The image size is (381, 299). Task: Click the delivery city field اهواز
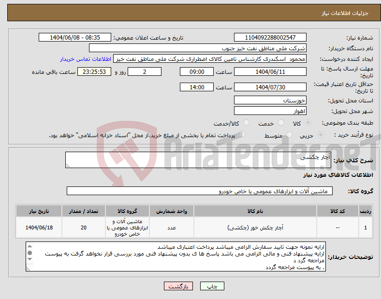[270, 111]
